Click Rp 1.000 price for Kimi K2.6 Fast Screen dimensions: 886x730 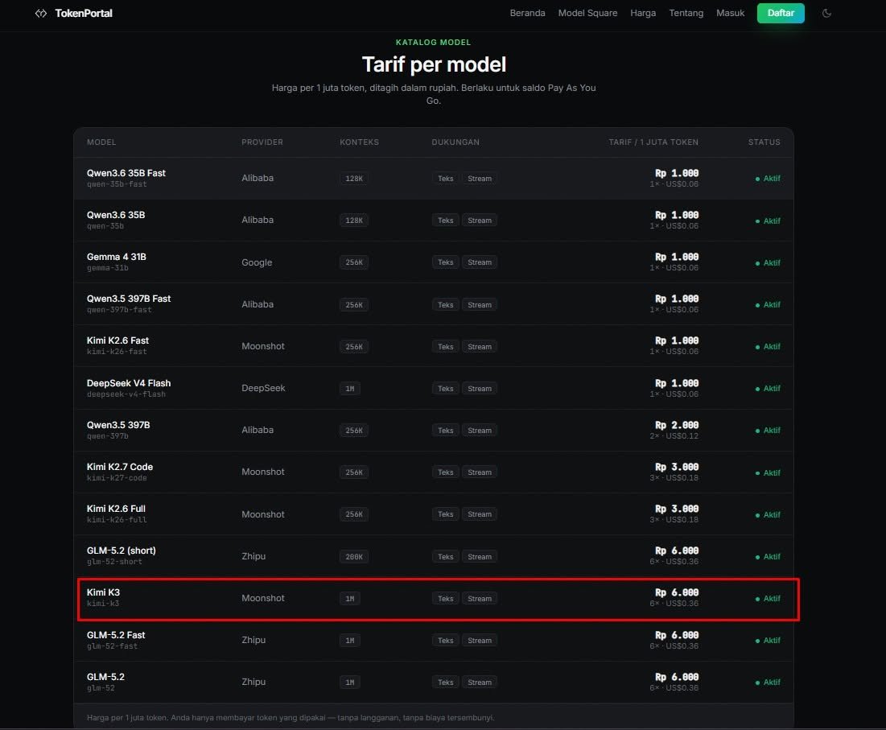click(676, 340)
